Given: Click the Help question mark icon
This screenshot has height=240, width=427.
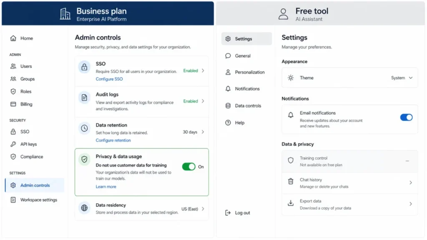Looking at the screenshot, I should click(x=228, y=123).
